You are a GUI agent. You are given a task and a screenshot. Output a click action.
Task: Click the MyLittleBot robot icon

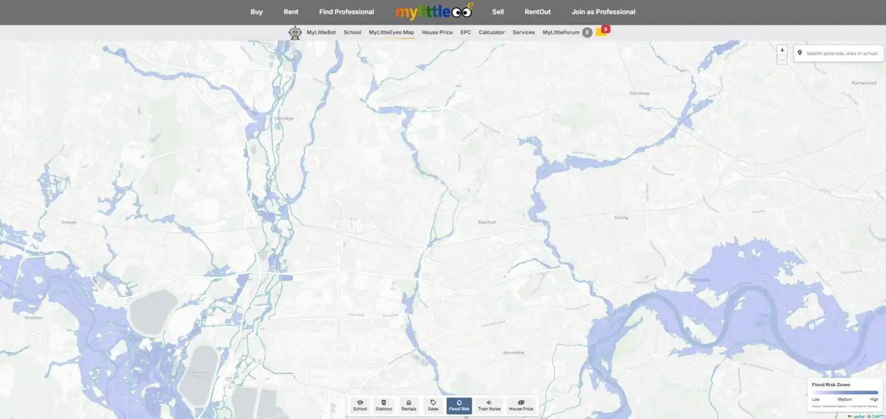(x=295, y=32)
